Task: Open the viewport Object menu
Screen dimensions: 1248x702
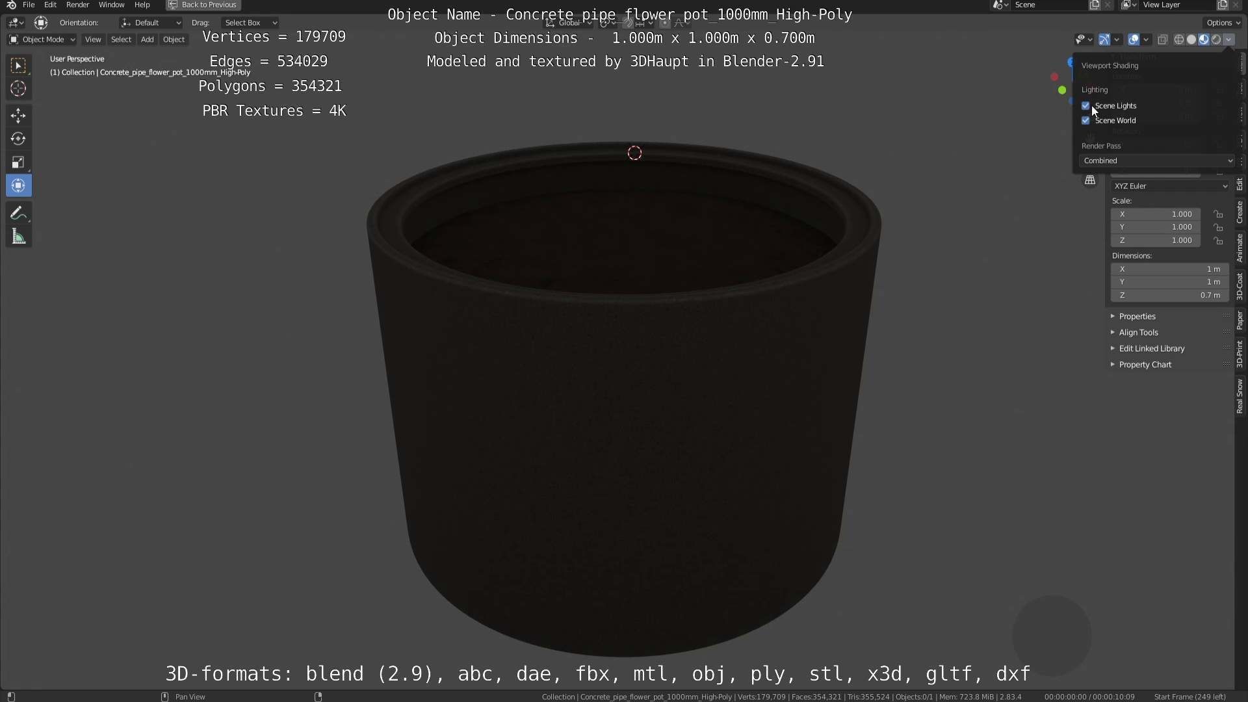Action: coord(174,40)
